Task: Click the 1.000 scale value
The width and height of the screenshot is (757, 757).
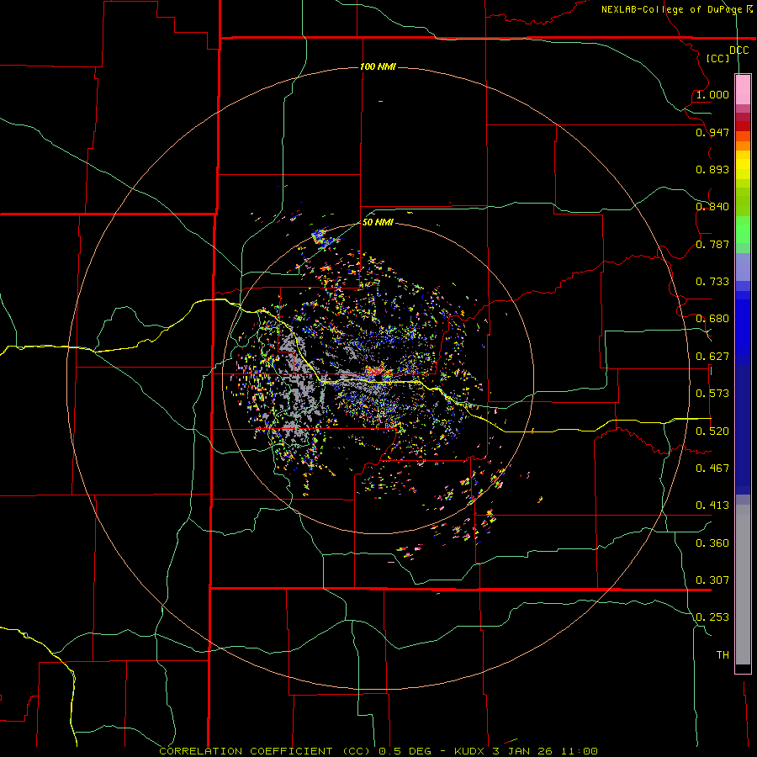Action: coord(712,94)
